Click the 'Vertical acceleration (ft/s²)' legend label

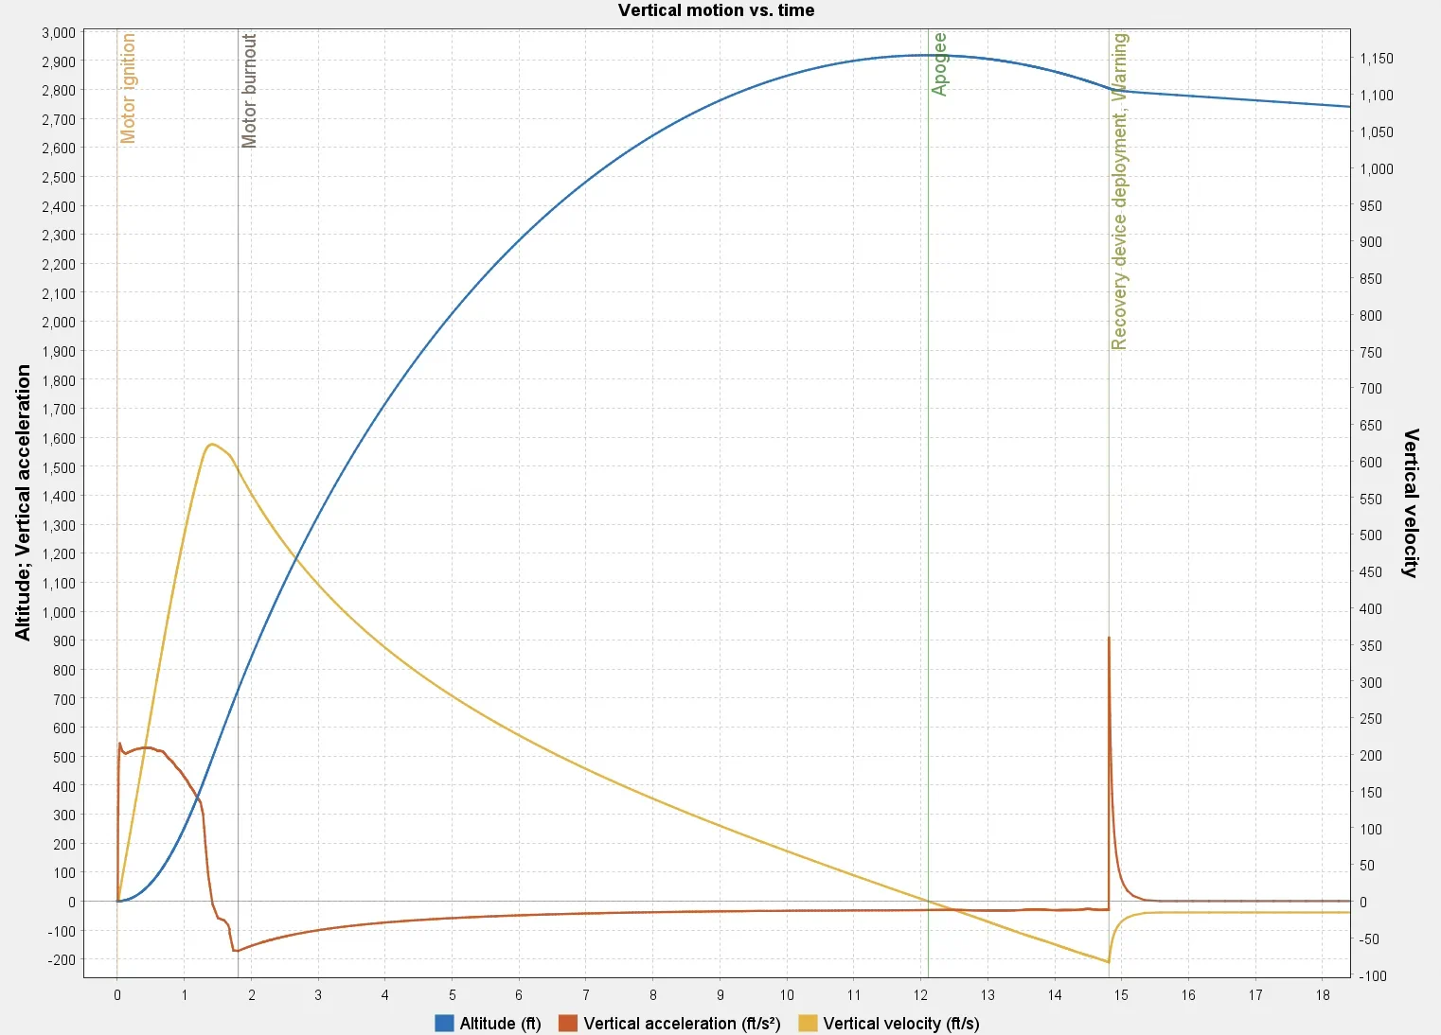682,1023
